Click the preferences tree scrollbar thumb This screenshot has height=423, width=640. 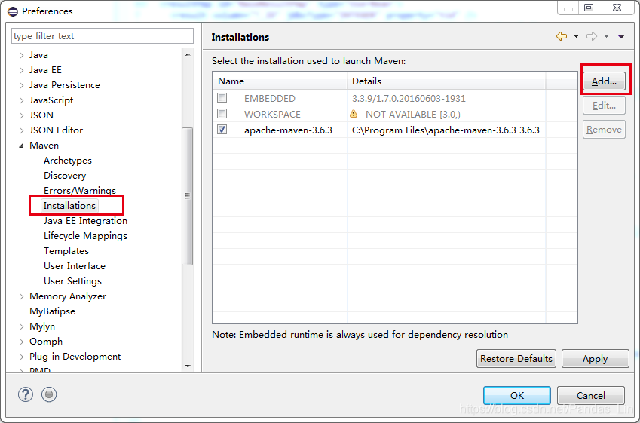tap(188, 196)
